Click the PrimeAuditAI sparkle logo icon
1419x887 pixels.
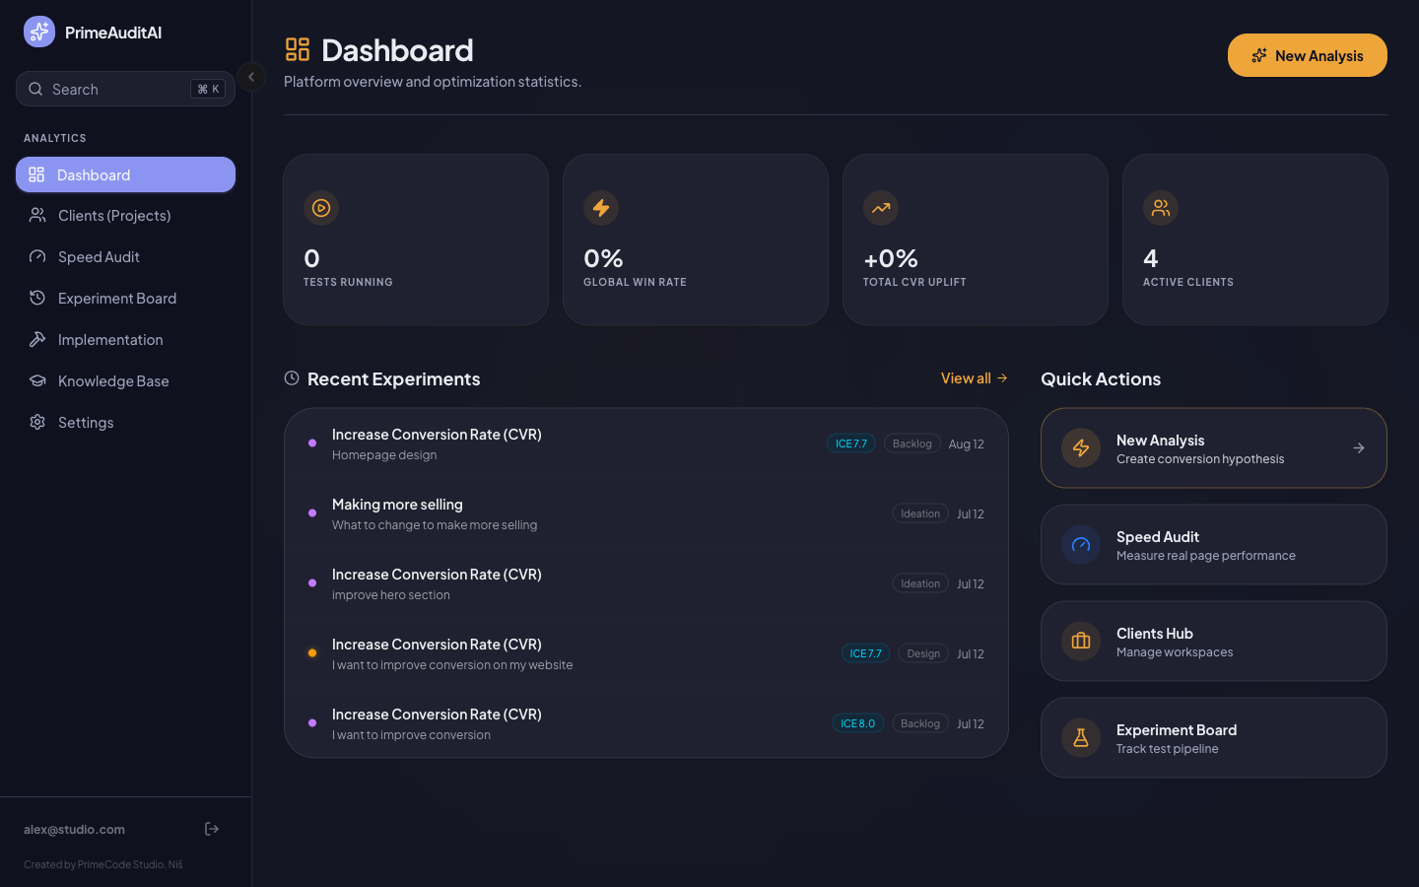[x=39, y=32]
